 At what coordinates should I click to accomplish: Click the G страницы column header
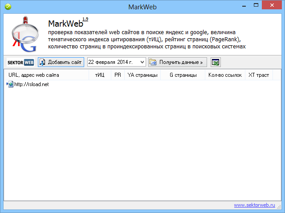pyautogui.click(x=183, y=75)
